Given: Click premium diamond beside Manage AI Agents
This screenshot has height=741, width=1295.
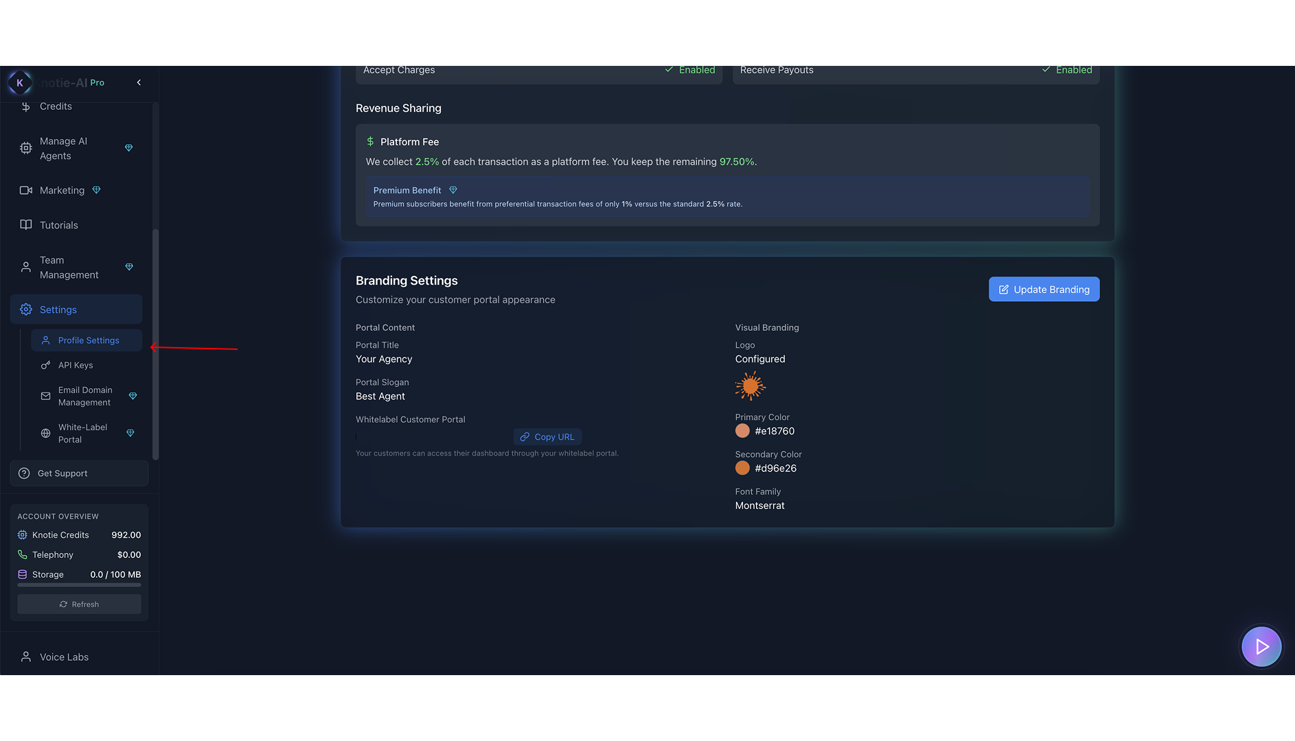Looking at the screenshot, I should (129, 148).
